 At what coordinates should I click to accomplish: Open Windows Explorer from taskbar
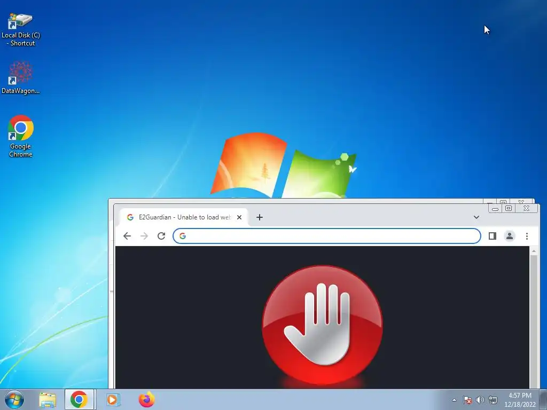tap(48, 399)
